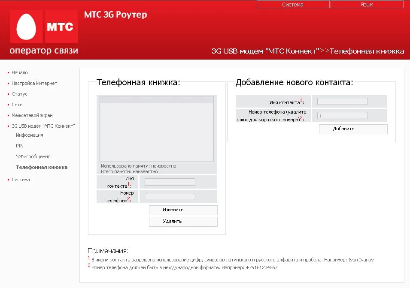
Task: Open the Информация subpage
Action: pyautogui.click(x=30, y=135)
